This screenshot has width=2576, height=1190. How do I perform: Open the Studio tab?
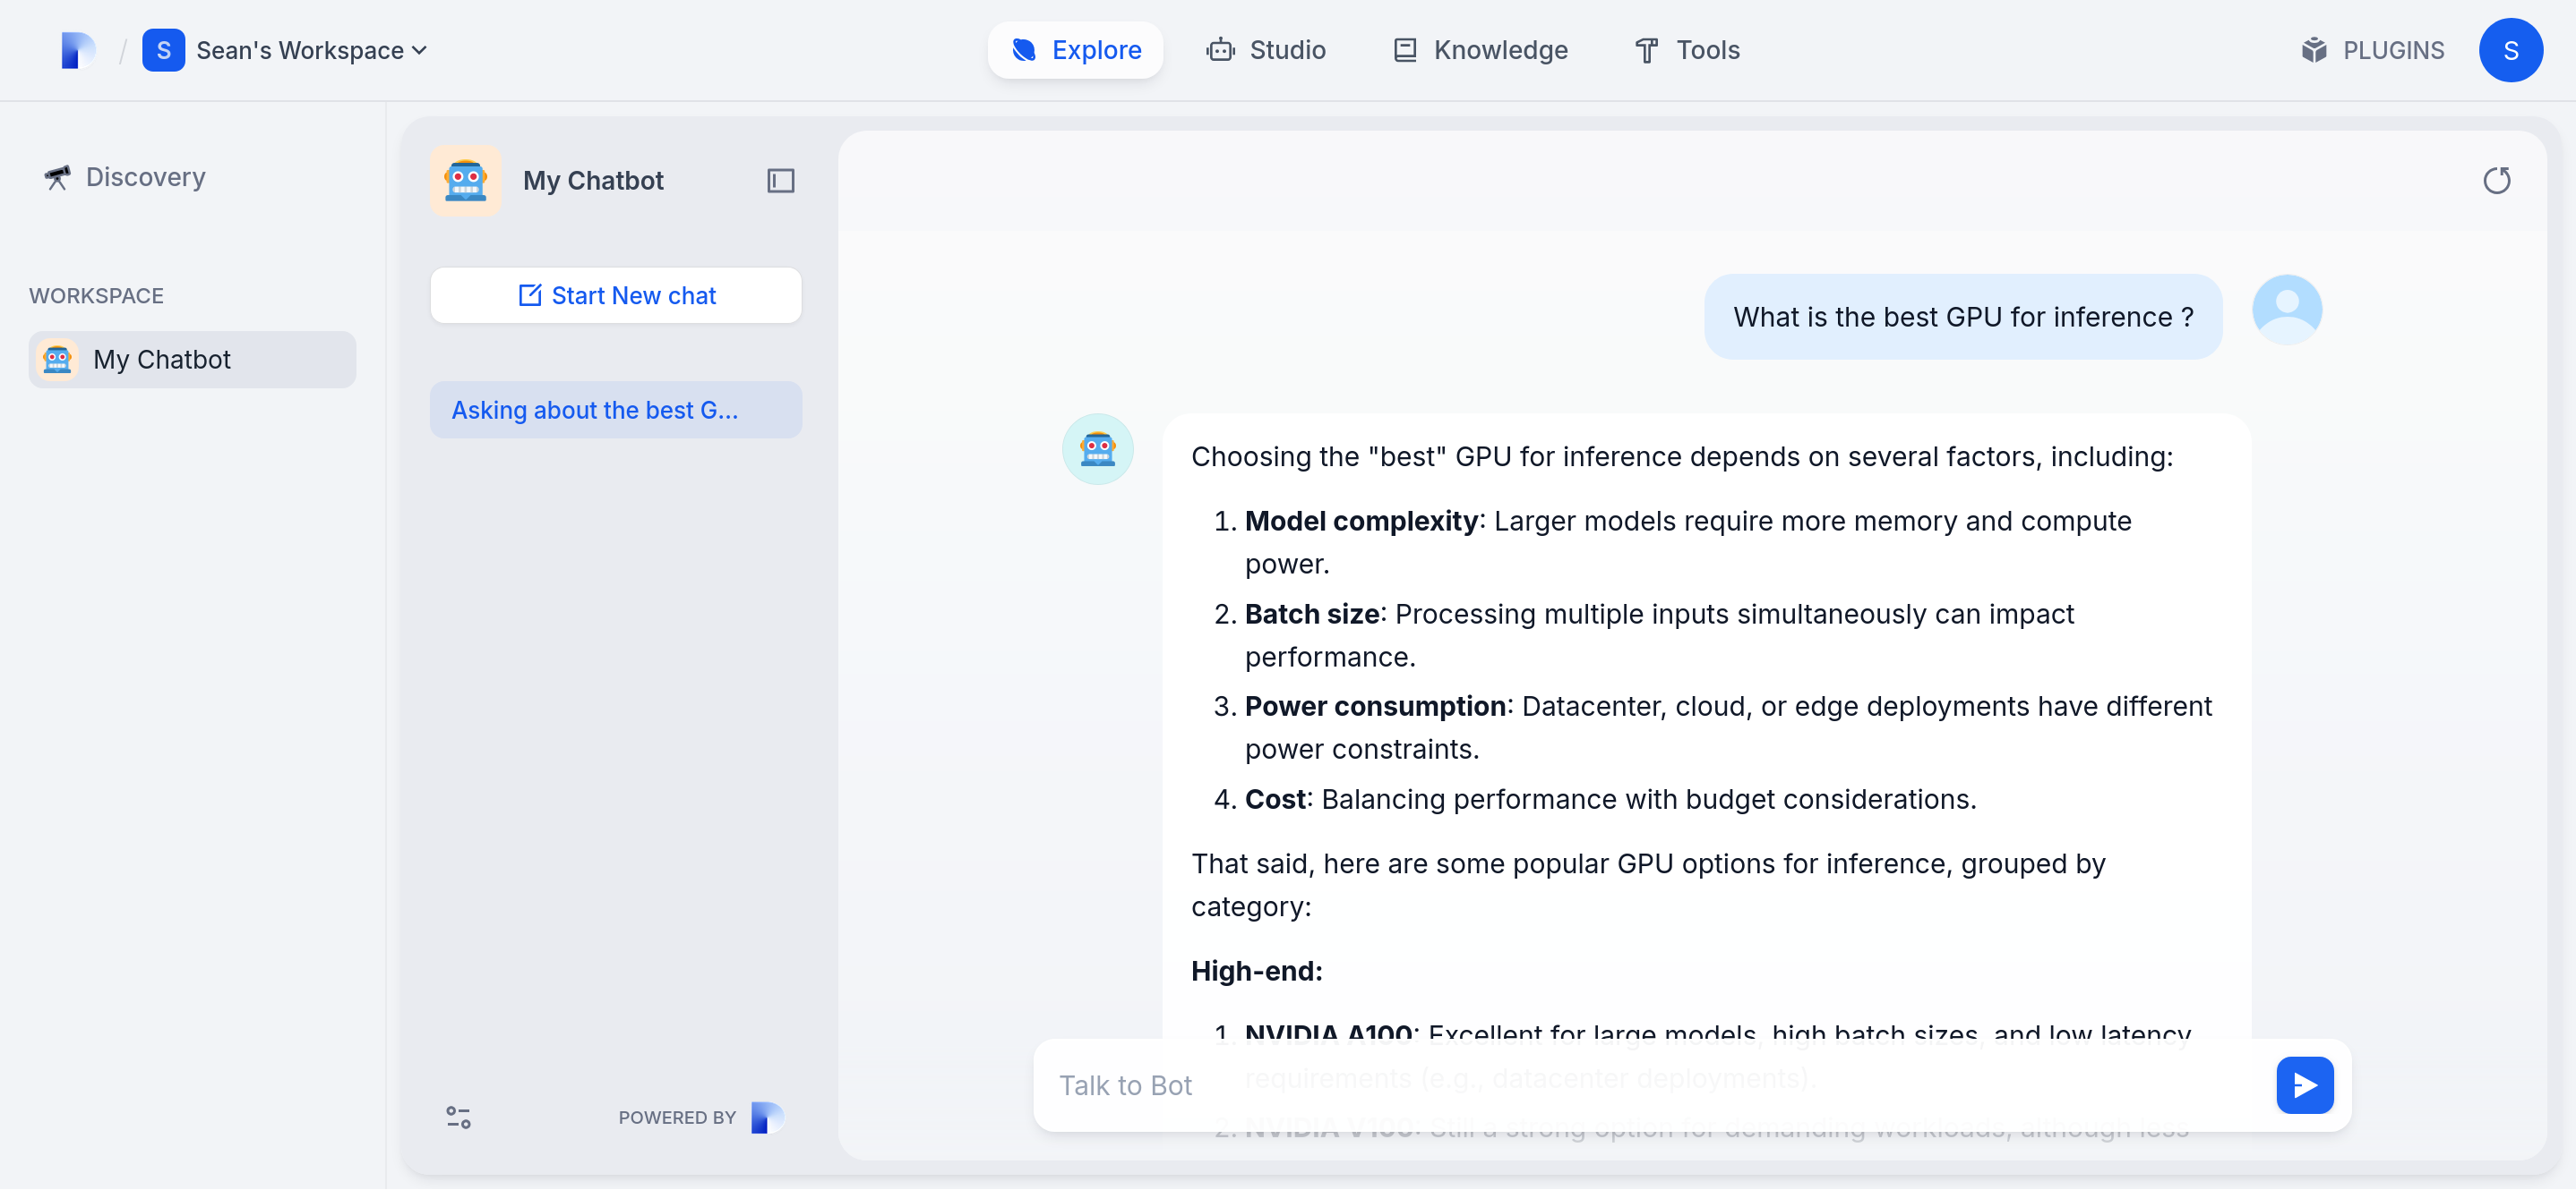click(1266, 50)
